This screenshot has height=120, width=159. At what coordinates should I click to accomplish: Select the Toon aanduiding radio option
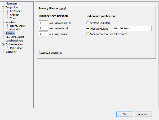tap(88, 29)
